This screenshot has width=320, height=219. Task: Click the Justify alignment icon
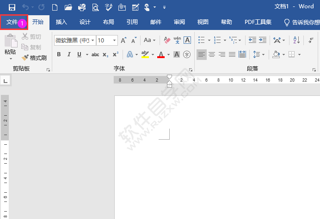click(232, 54)
